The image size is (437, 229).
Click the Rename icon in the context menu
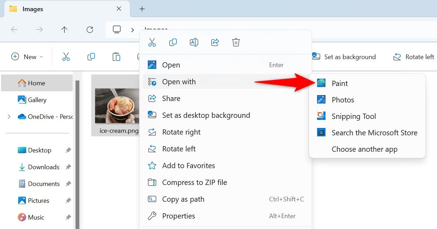194,43
